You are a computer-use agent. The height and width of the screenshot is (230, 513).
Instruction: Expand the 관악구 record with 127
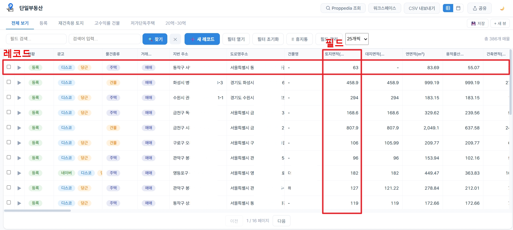pyautogui.click(x=19, y=188)
